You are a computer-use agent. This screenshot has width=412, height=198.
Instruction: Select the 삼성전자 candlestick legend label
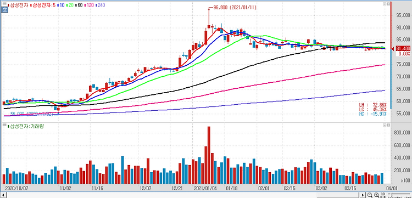coord(19,5)
